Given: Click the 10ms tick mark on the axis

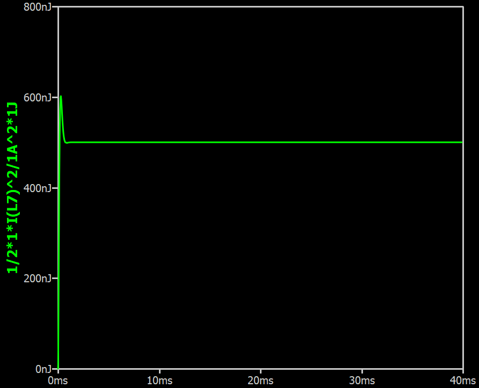Looking at the screenshot, I should click(159, 371).
